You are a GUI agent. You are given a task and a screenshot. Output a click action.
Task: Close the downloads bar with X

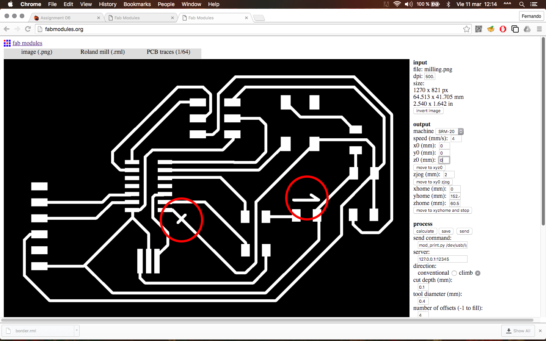coord(540,331)
